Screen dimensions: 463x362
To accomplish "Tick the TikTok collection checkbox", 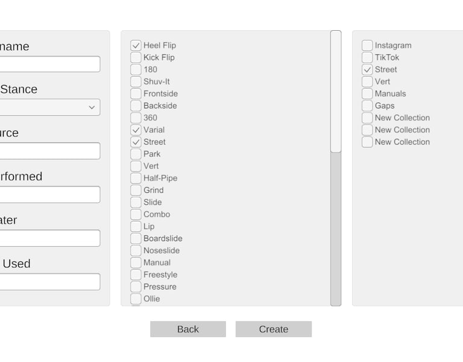I will click(x=367, y=57).
